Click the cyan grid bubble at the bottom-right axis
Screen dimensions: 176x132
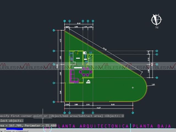133,113
